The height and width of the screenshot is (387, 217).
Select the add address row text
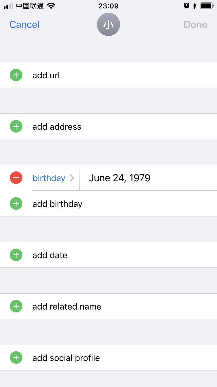click(x=57, y=127)
